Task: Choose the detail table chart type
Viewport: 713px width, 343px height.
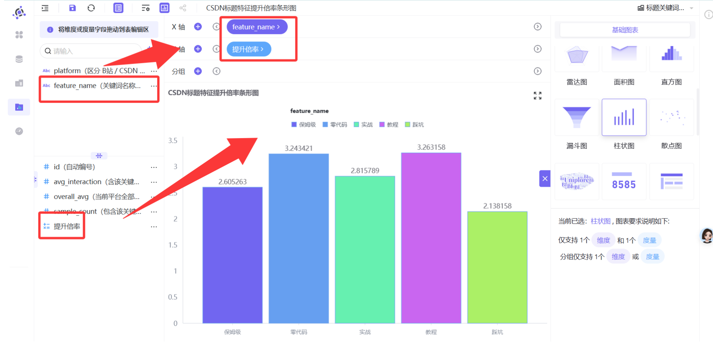Action: tap(671, 182)
